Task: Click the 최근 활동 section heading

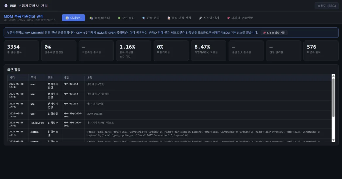Action: point(14,70)
